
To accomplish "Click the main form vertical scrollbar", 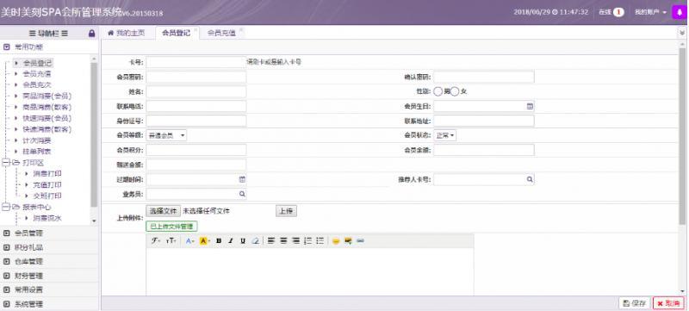I will (x=682, y=136).
